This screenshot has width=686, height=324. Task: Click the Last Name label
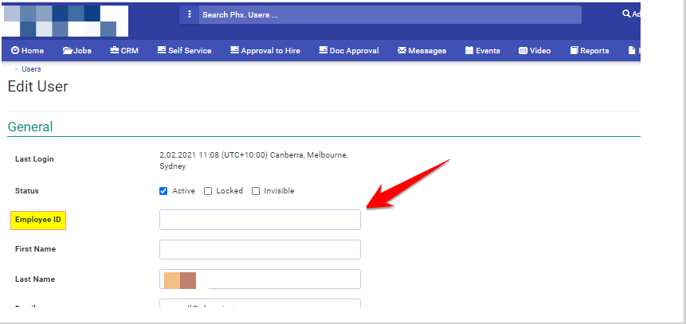(35, 279)
